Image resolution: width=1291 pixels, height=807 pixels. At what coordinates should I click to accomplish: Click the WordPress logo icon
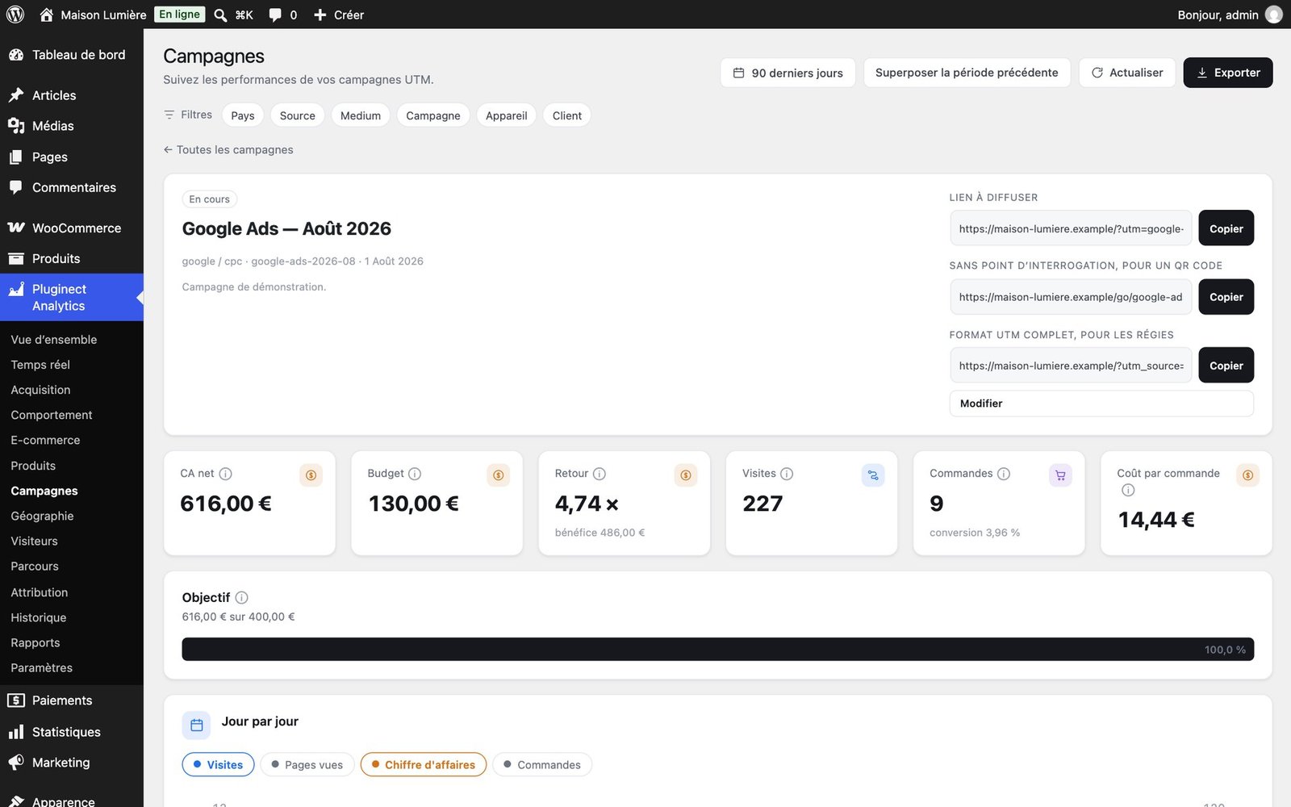[15, 15]
